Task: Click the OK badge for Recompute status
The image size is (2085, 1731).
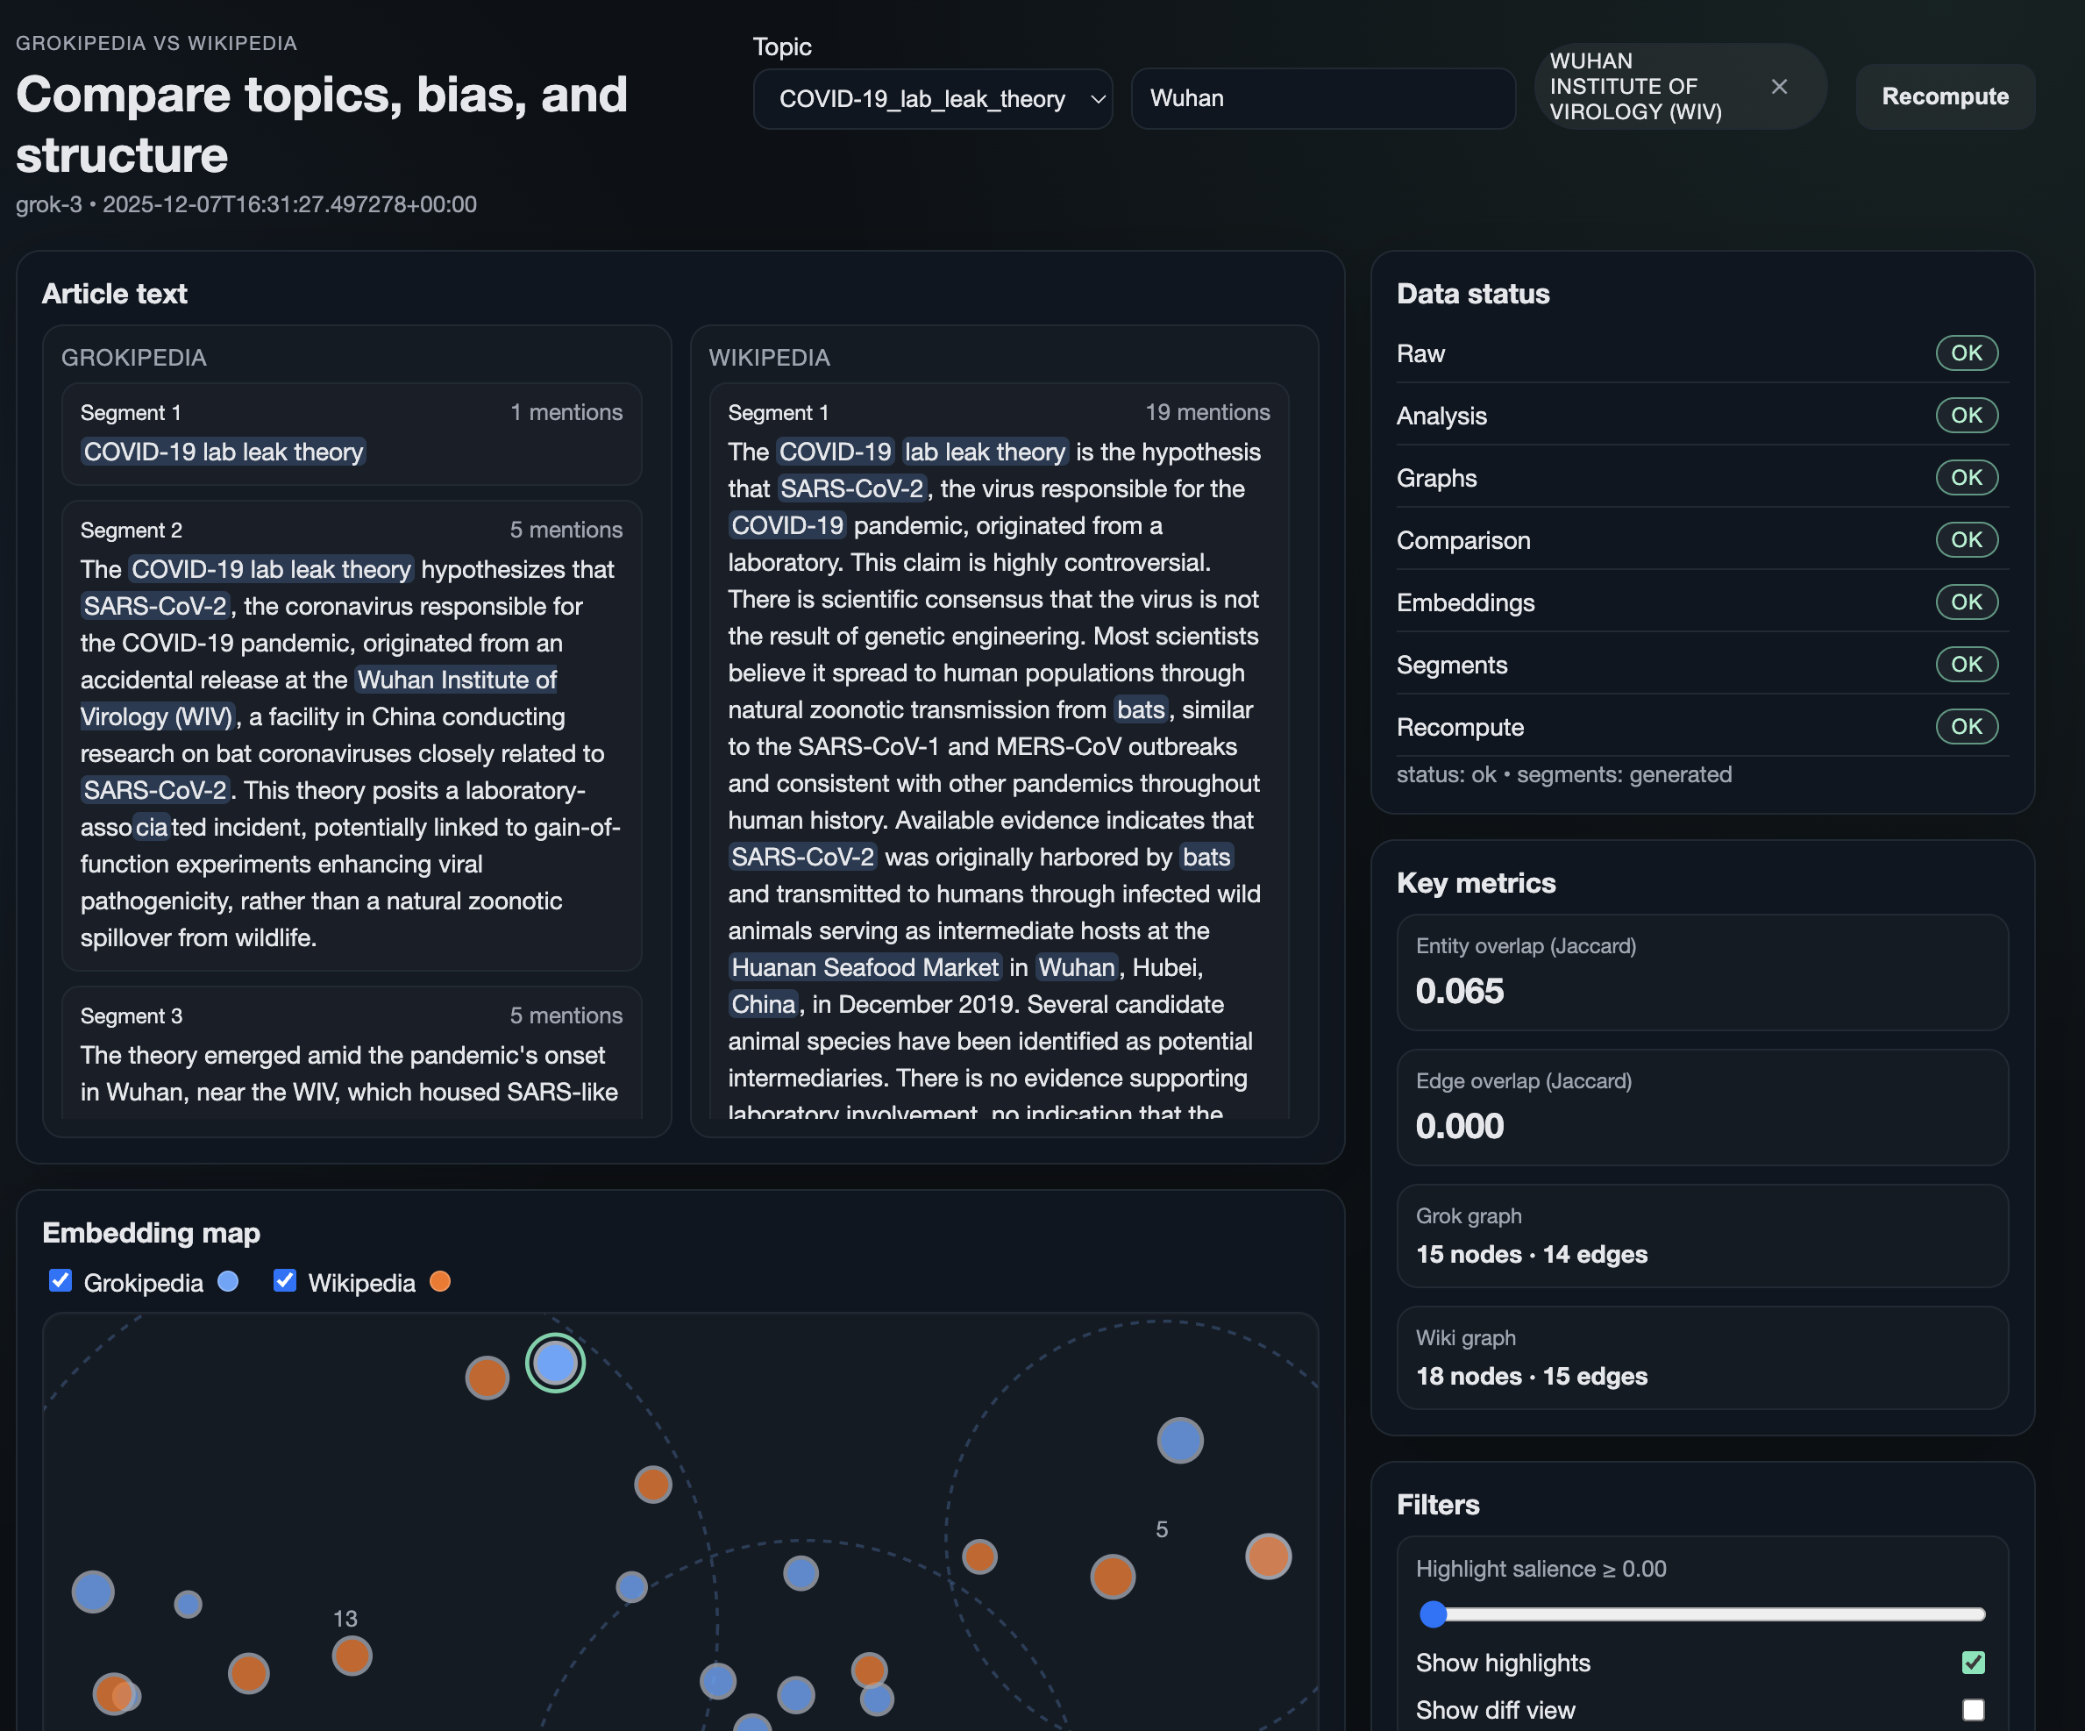Action: click(x=1965, y=726)
